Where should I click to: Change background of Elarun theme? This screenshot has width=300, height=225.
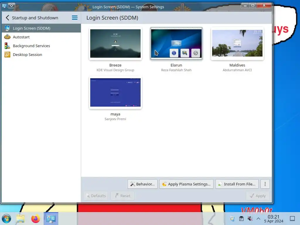pyautogui.click(x=185, y=53)
